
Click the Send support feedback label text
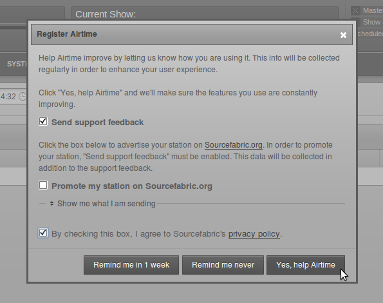(x=97, y=122)
